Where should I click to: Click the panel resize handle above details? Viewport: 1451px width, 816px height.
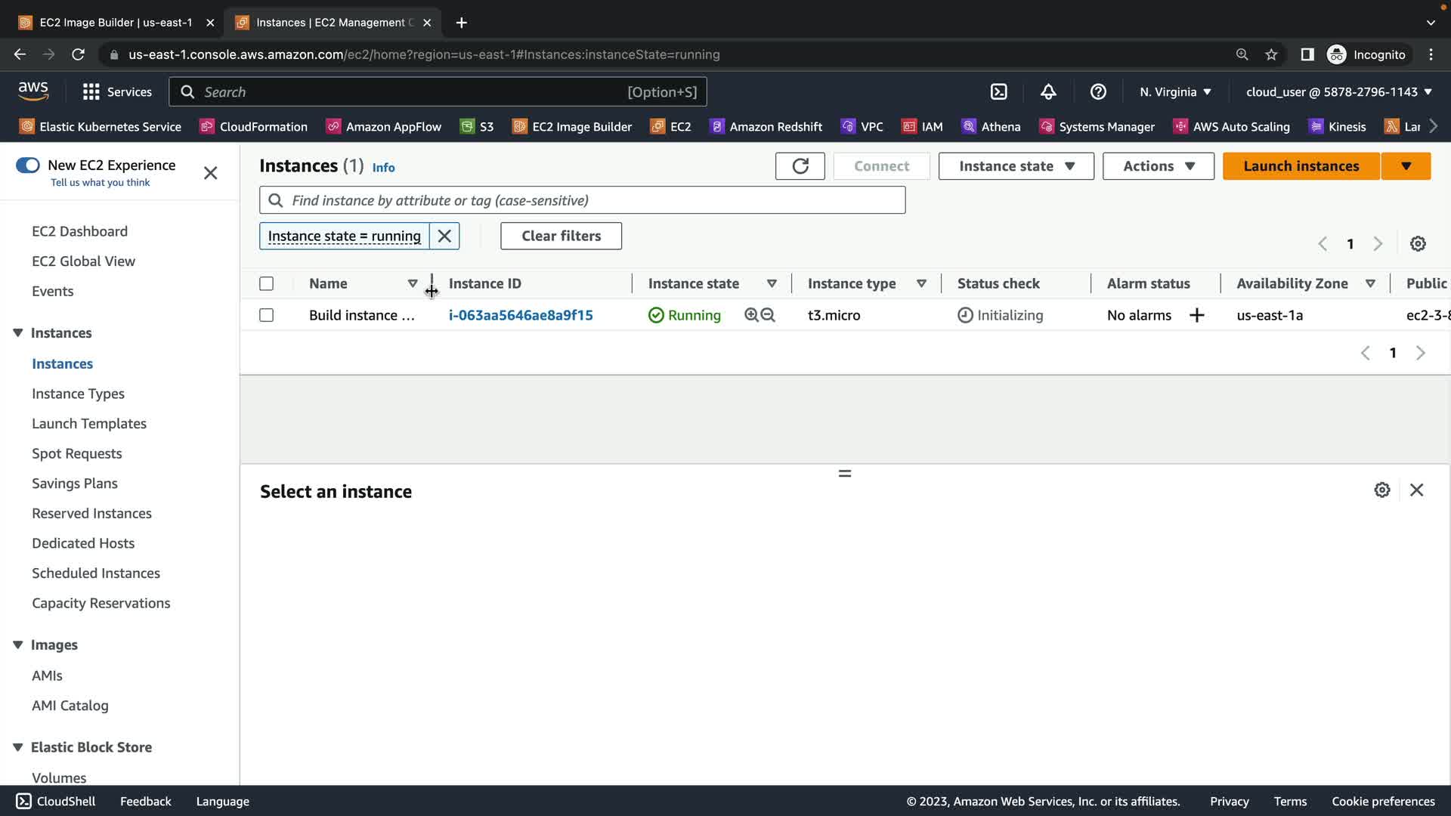pos(845,474)
